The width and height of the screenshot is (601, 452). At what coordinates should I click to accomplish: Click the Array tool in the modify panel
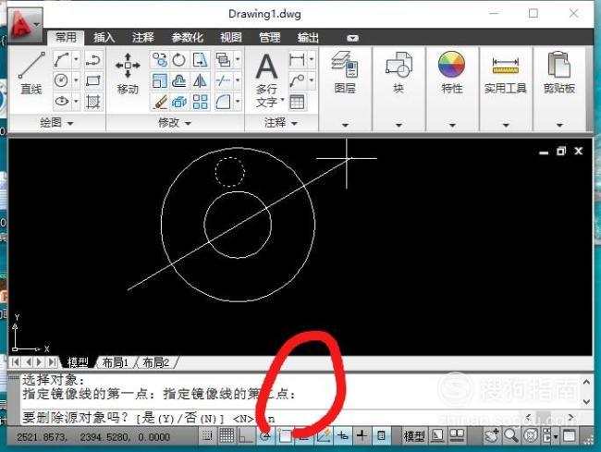tap(200, 102)
